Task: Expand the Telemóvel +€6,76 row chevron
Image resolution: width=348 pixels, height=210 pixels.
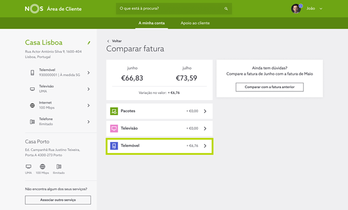Action: [x=205, y=146]
